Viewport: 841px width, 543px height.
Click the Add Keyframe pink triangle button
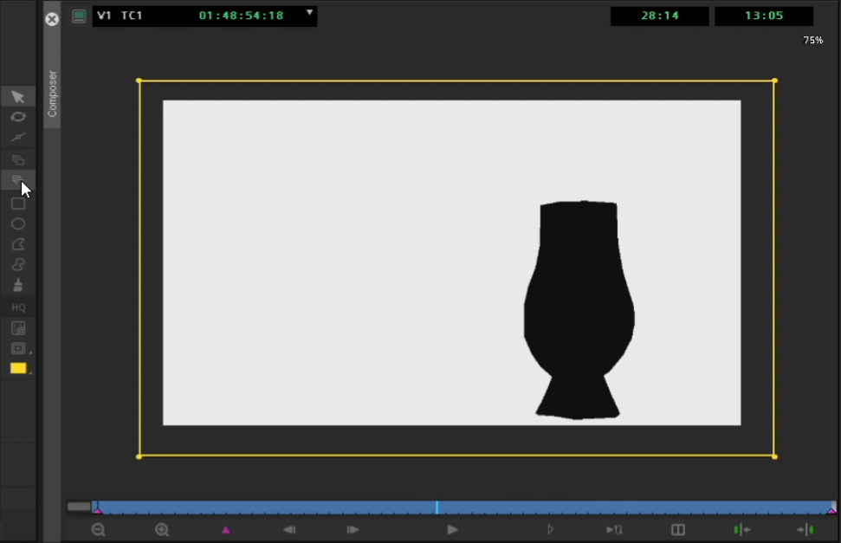[226, 530]
